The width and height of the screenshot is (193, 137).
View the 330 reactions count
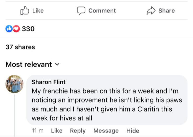click(x=28, y=29)
